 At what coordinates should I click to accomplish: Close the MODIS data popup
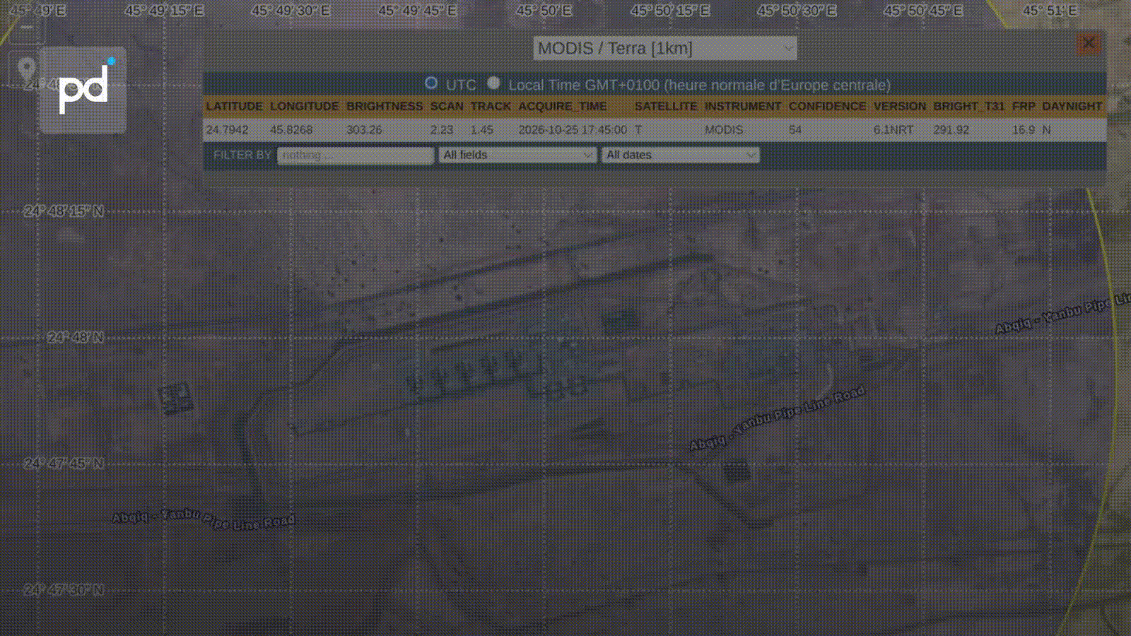(x=1089, y=43)
